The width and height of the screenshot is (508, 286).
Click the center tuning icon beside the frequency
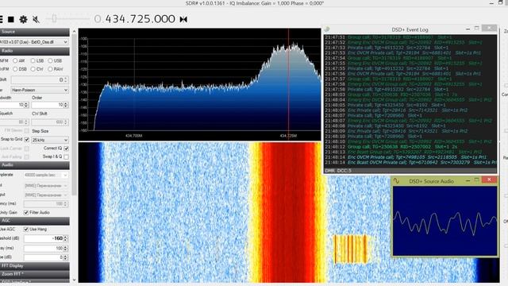pyautogui.click(x=183, y=19)
